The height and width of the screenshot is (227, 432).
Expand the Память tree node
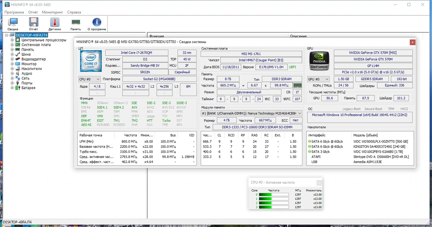(x=12, y=50)
